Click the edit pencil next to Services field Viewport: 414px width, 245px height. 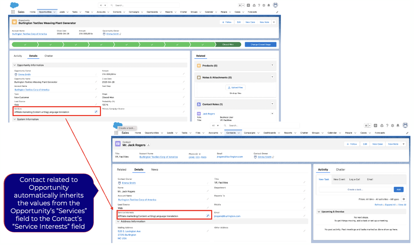(x=96, y=111)
